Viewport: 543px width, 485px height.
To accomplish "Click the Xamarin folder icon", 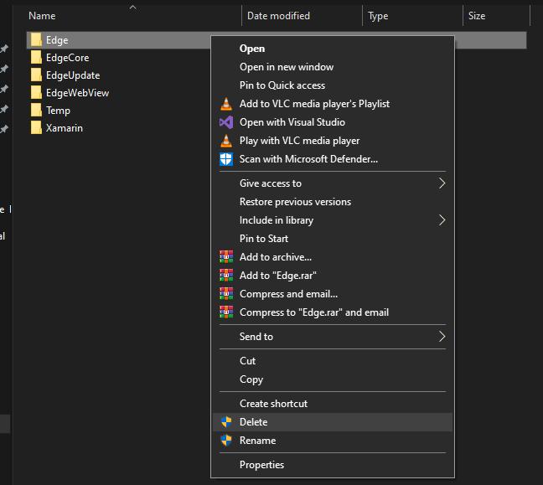I will [x=36, y=128].
